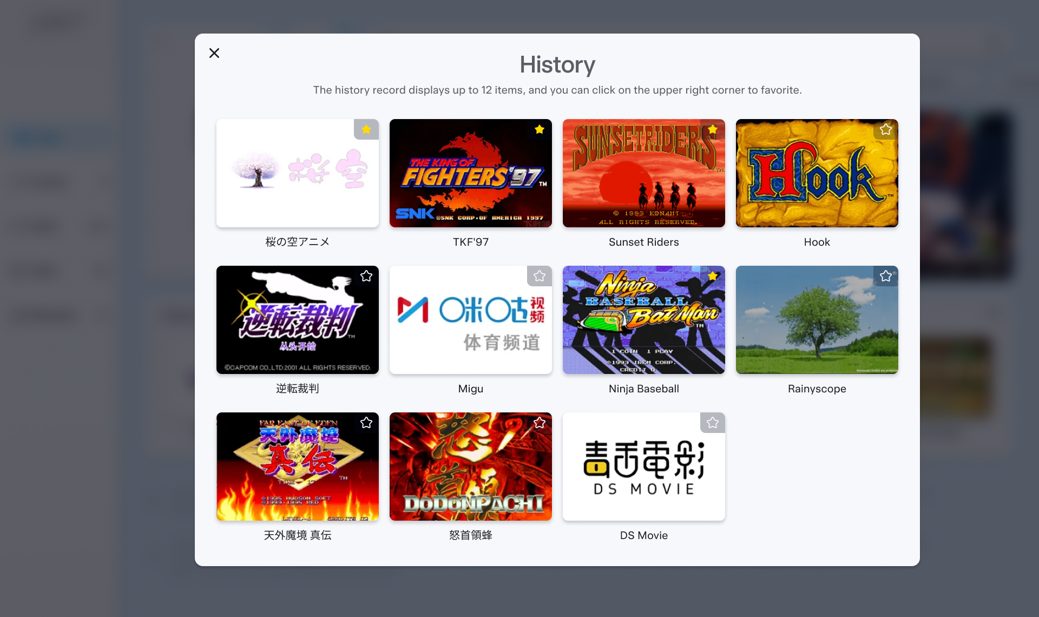Screen dimensions: 1039x617
Task: Mark DS Movie as favorite
Action: pos(713,423)
